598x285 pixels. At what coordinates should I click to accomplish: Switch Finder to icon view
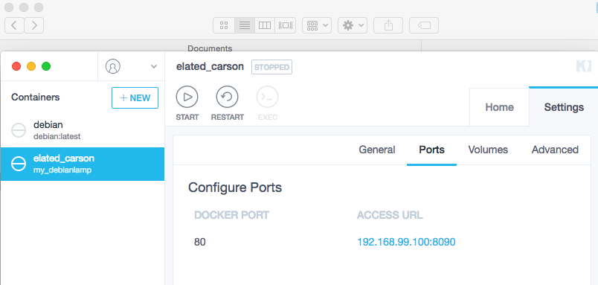(x=224, y=25)
